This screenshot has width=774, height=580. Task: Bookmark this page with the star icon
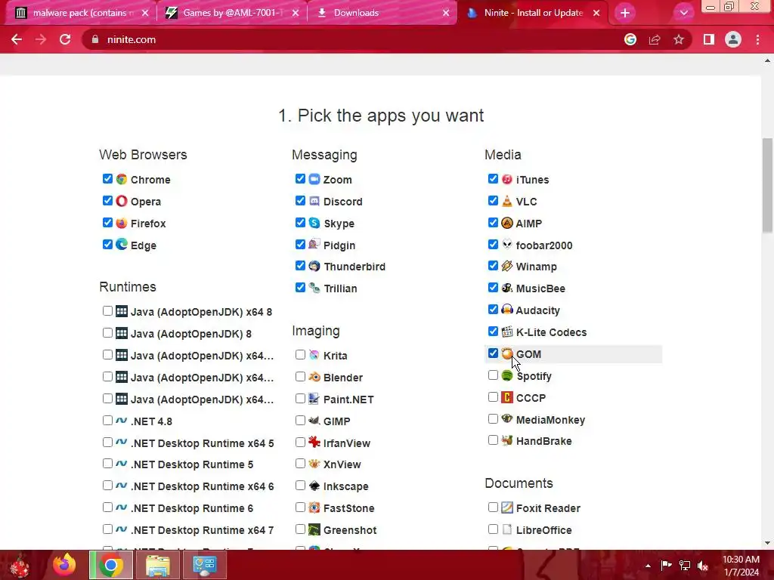pyautogui.click(x=679, y=39)
